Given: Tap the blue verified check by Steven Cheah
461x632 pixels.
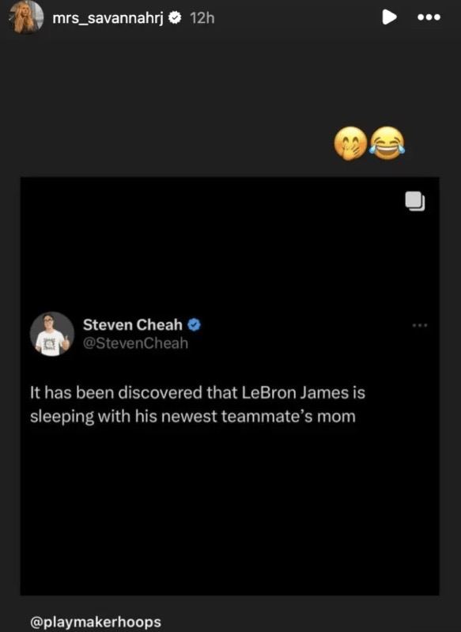Looking at the screenshot, I should [195, 324].
